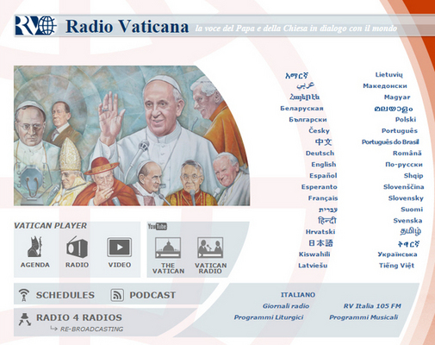Click the Radio 4 Radios icon
The width and height of the screenshot is (435, 345).
25,319
